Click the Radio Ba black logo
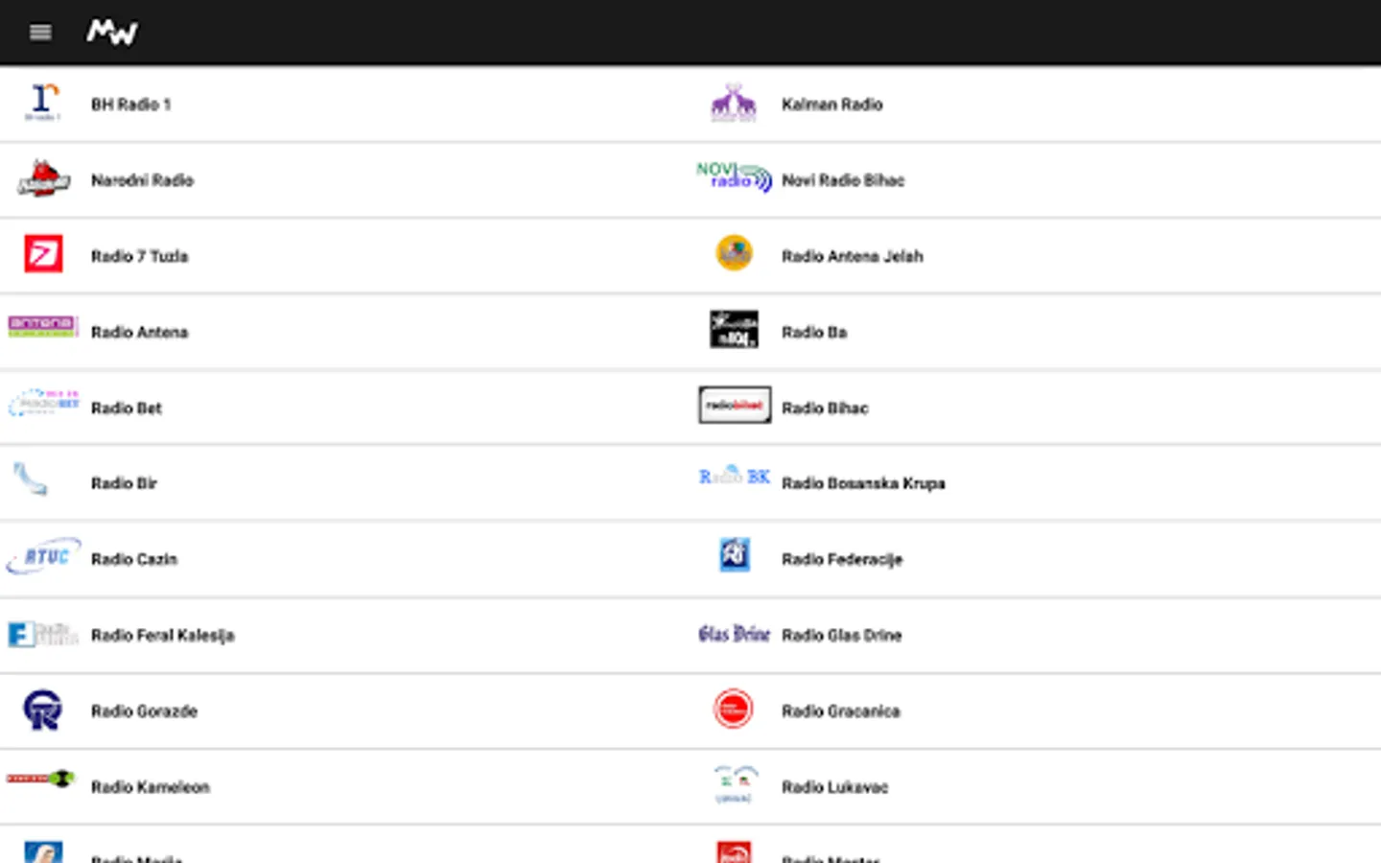This screenshot has height=863, width=1381. (734, 329)
